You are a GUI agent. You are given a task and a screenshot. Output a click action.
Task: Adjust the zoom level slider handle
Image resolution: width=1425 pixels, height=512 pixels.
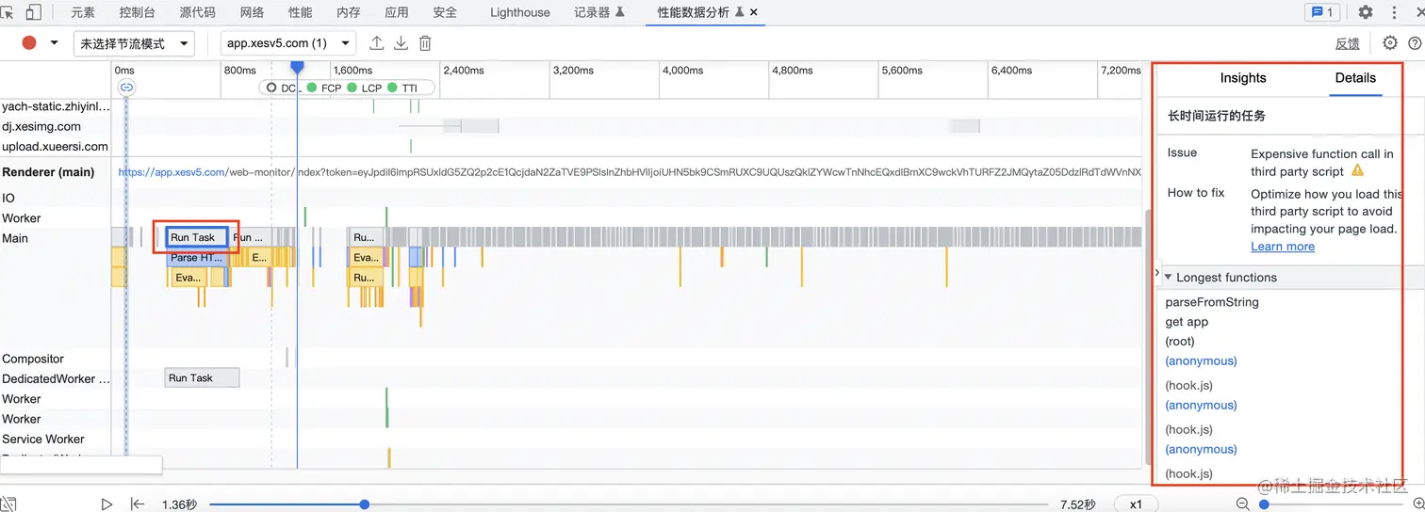coord(1264,504)
